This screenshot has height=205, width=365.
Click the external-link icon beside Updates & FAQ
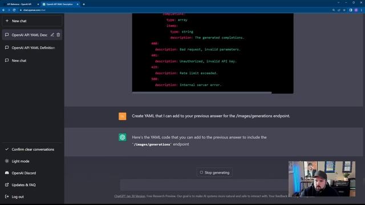coord(7,184)
